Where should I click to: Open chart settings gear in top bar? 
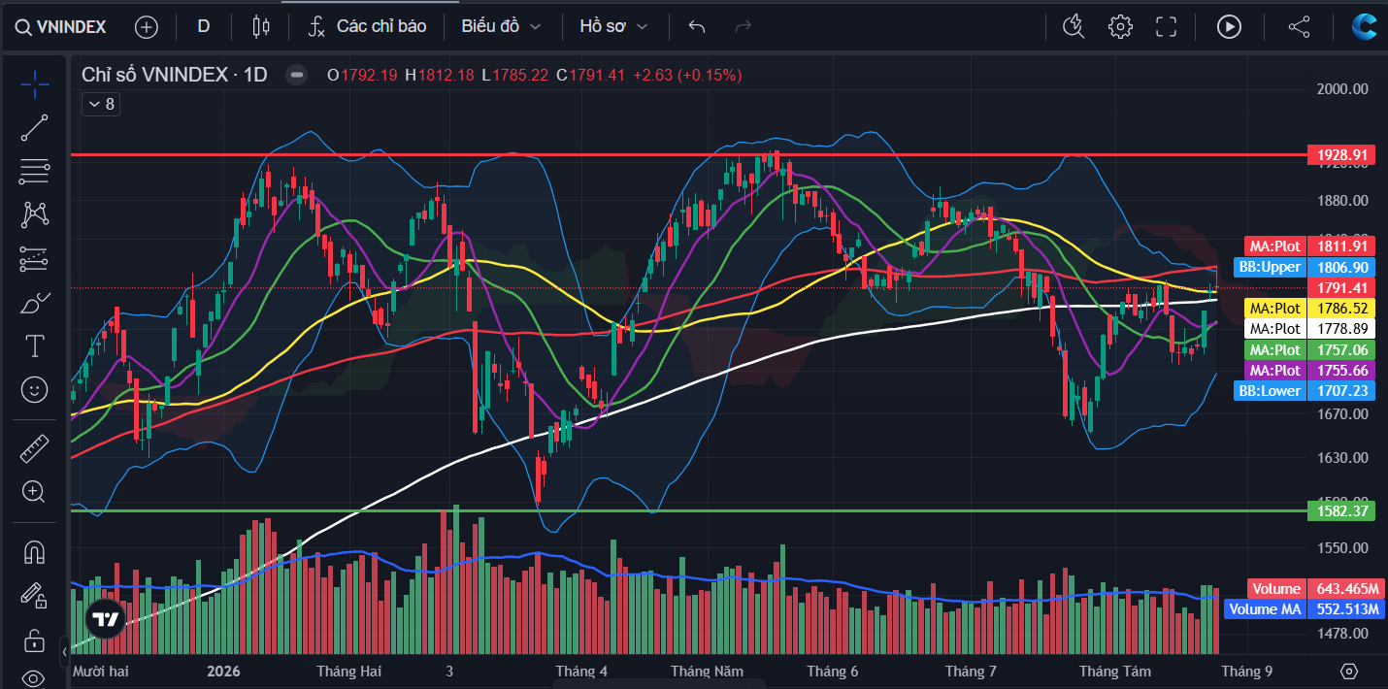(x=1120, y=26)
